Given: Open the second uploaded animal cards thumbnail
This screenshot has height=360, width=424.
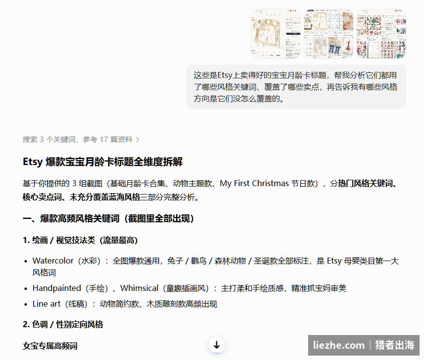Looking at the screenshot, I should coord(329,34).
